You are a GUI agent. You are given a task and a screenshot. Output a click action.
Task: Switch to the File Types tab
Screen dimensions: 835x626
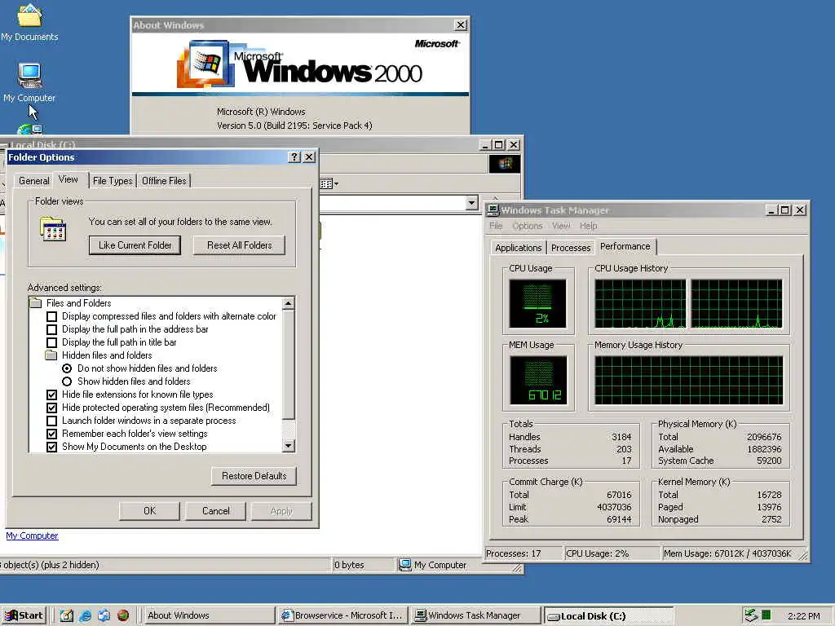pyautogui.click(x=113, y=181)
